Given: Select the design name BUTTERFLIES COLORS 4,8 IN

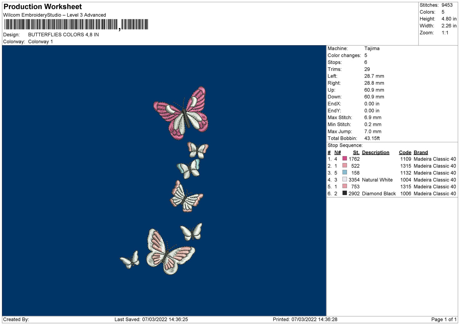Looking at the screenshot, I should (x=63, y=35).
